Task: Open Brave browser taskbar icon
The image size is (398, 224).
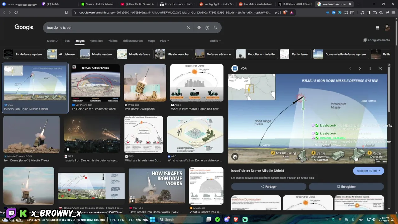Action: click(236, 219)
